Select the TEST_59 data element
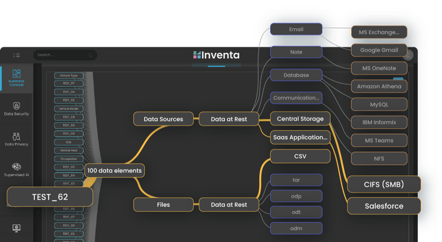This screenshot has width=442, height=242. point(69,125)
